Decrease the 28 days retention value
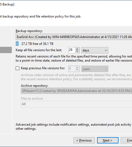This screenshot has height=147, width=132. pos(77,51)
